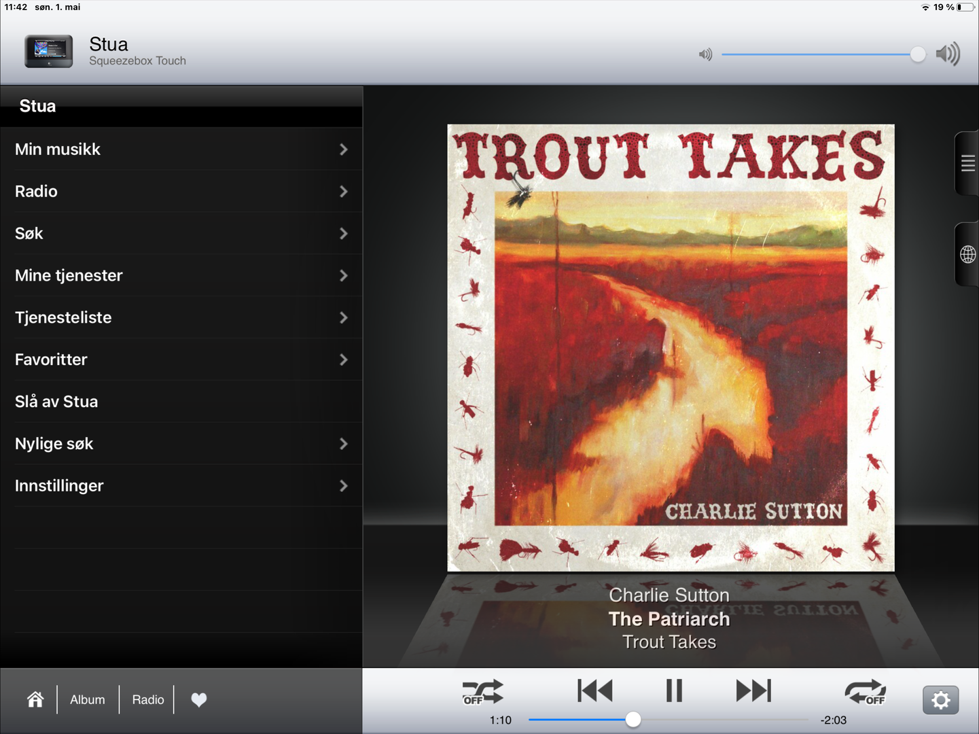Skip to the next track
The height and width of the screenshot is (734, 979).
(753, 691)
